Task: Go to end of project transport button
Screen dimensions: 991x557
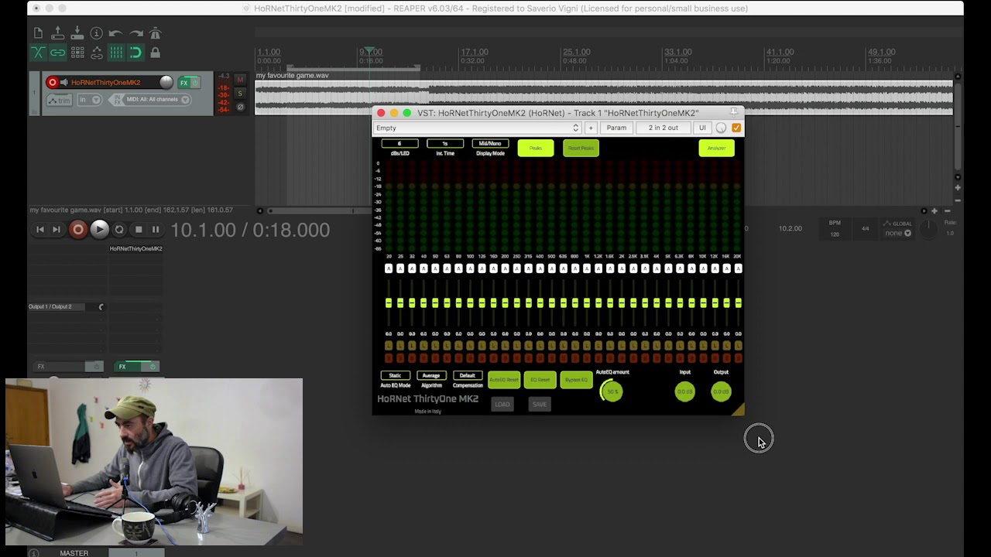Action: (x=57, y=230)
